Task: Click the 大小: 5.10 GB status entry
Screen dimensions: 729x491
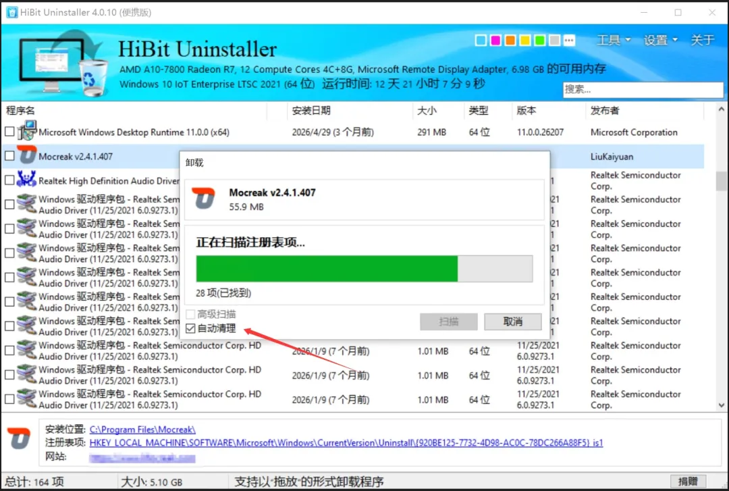Action: pyautogui.click(x=152, y=482)
